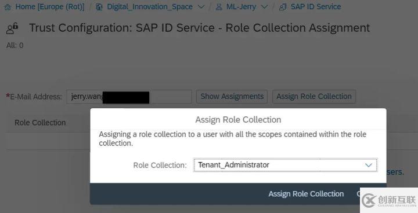Click the Role Collection dropdown arrow
Image resolution: width=418 pixels, height=213 pixels.
point(369,165)
